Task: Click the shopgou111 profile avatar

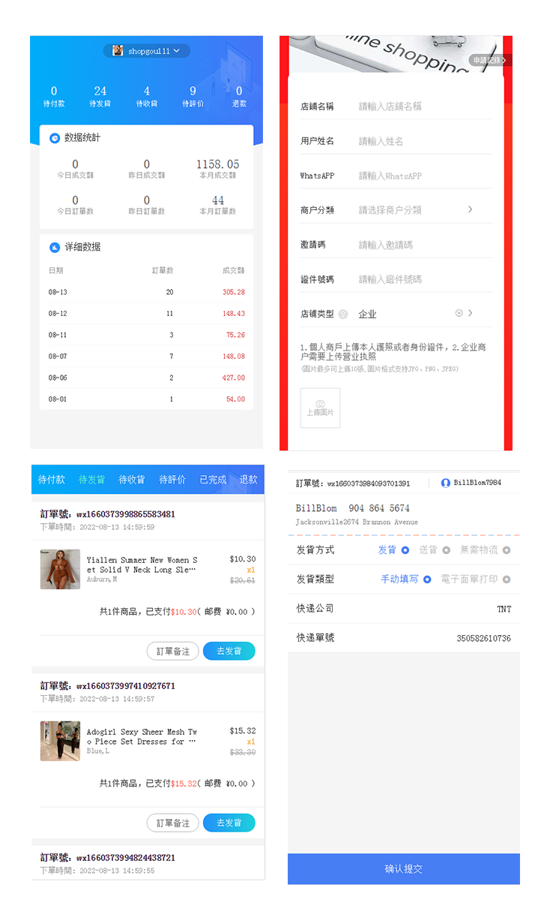Action: 118,51
